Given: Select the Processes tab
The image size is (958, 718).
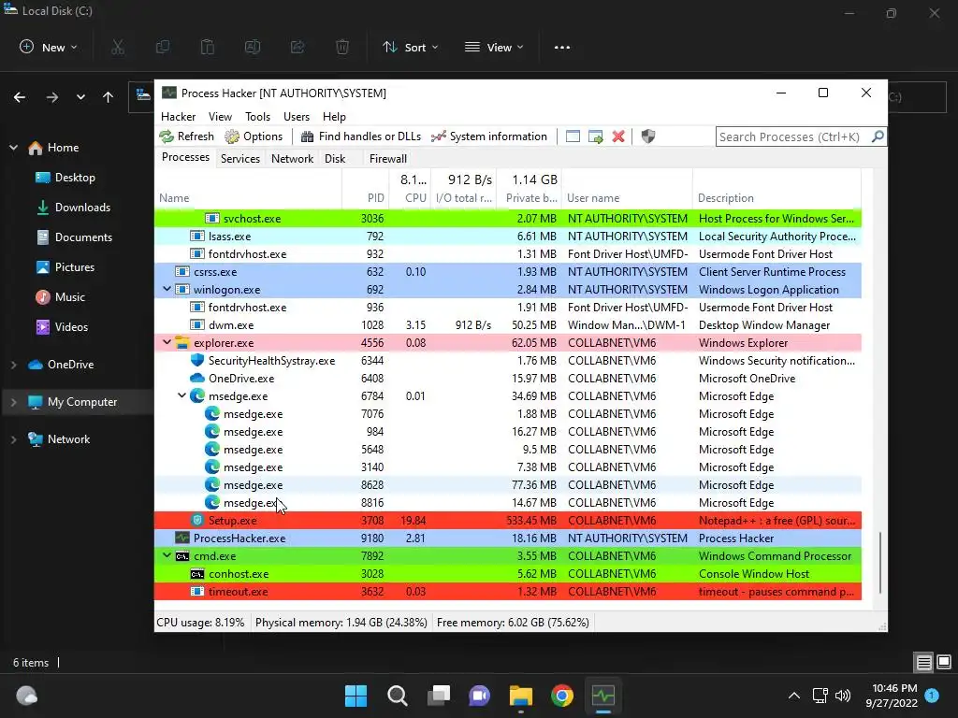Looking at the screenshot, I should click(x=185, y=157).
